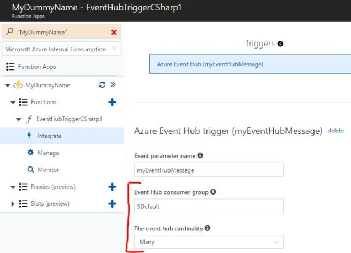Expand the Slots (preview) node
Image resolution: width=351 pixels, height=253 pixels.
point(13,203)
